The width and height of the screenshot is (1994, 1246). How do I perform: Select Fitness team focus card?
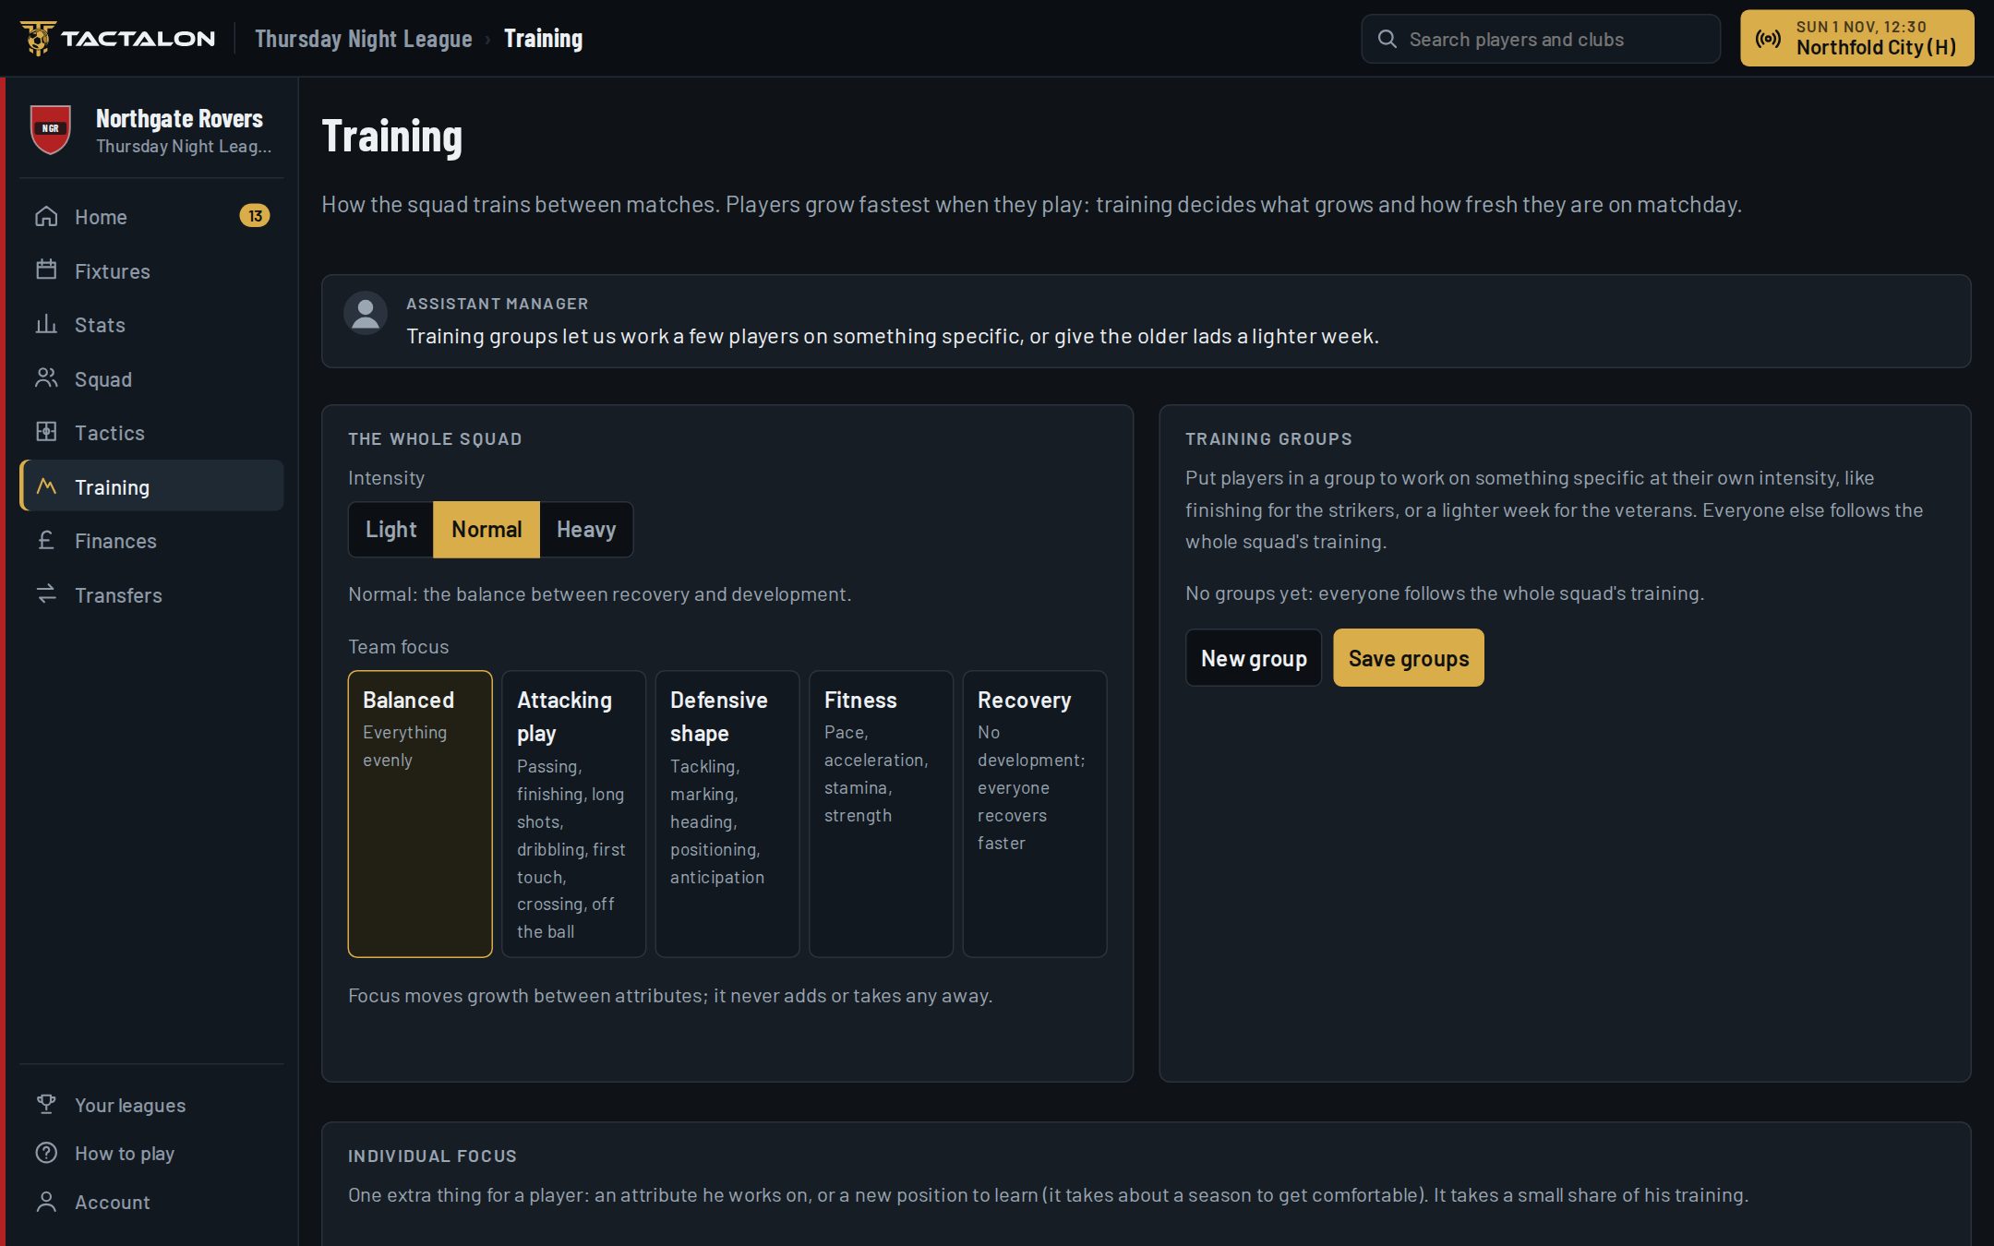tap(881, 814)
